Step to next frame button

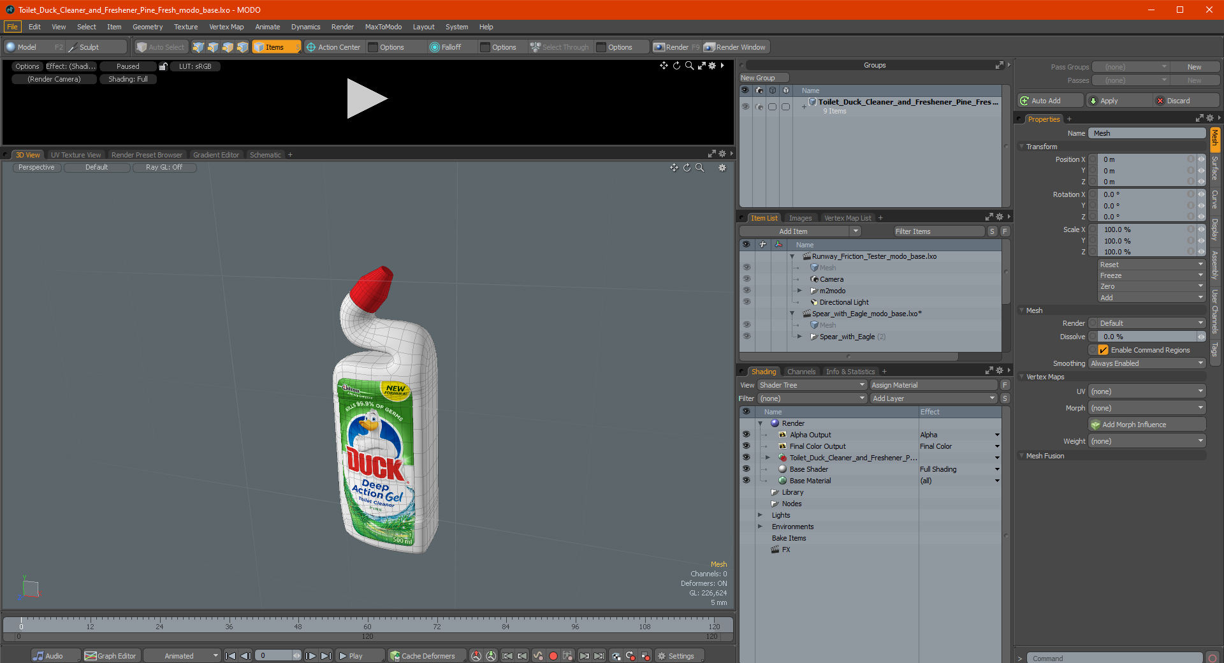(x=310, y=656)
